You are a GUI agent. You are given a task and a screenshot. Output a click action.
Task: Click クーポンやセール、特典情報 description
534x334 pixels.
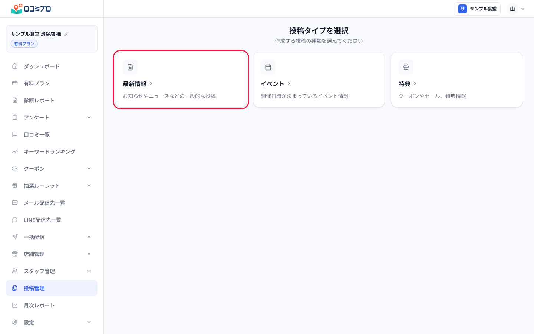[432, 96]
